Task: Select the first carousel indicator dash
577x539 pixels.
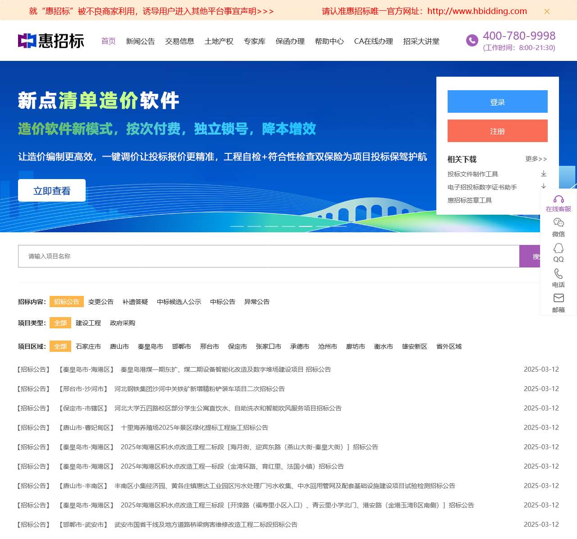Action: click(237, 226)
